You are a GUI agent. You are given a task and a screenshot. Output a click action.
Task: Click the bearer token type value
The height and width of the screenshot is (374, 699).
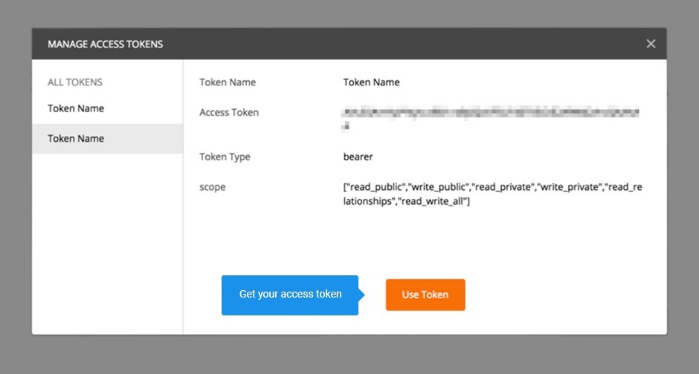point(358,157)
